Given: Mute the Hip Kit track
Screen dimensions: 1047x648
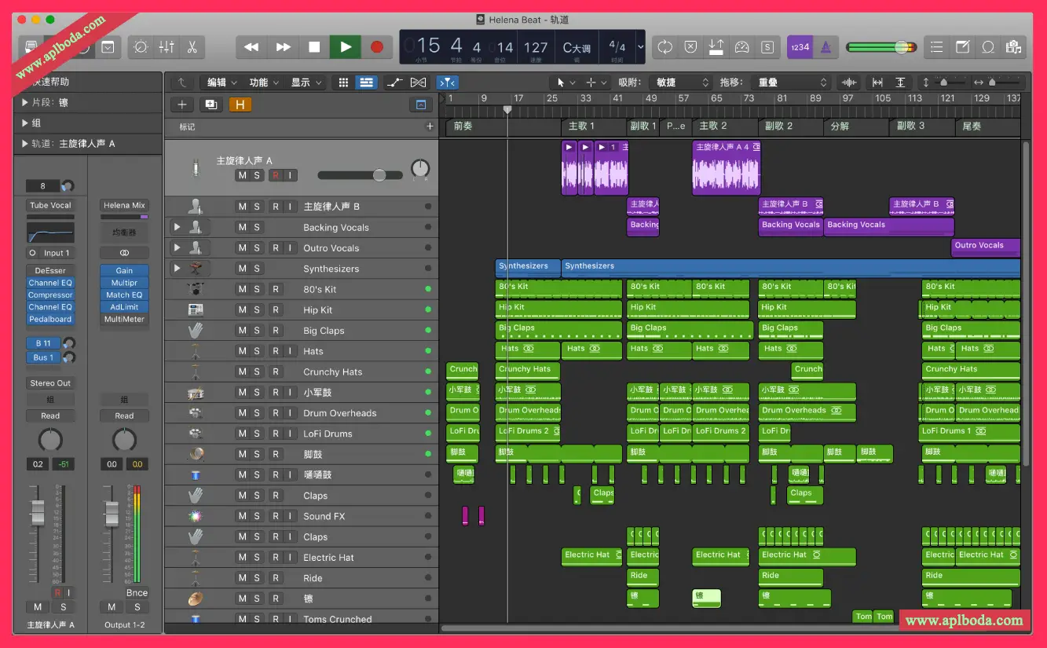Looking at the screenshot, I should [x=243, y=310].
